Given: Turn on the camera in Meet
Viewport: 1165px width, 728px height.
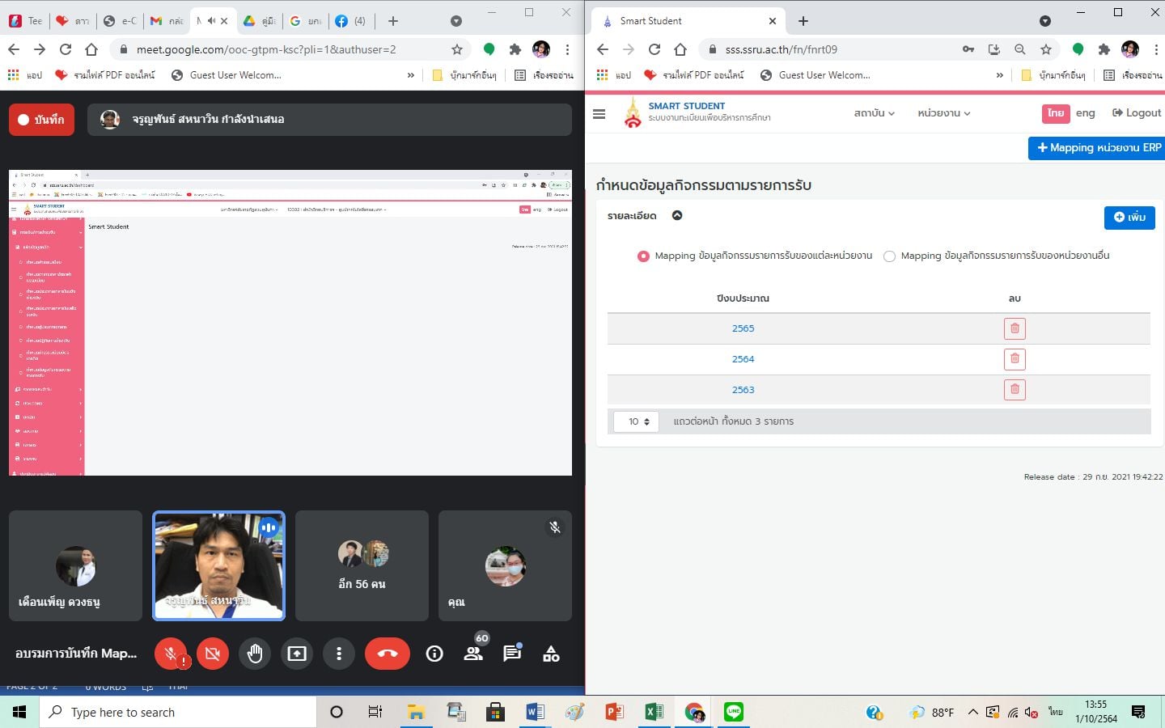Looking at the screenshot, I should click(x=213, y=654).
